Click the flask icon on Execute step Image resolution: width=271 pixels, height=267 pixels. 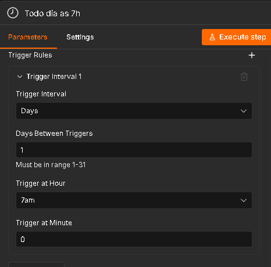tap(212, 37)
